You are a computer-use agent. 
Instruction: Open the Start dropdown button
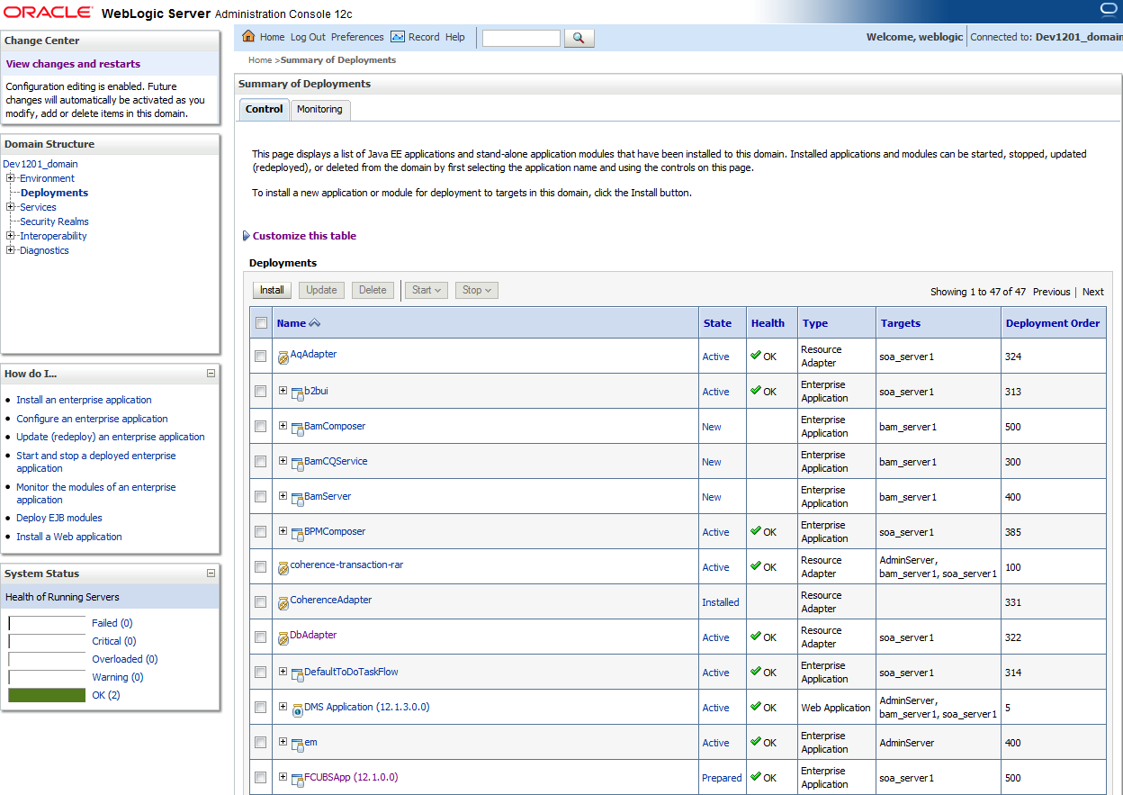pos(427,290)
